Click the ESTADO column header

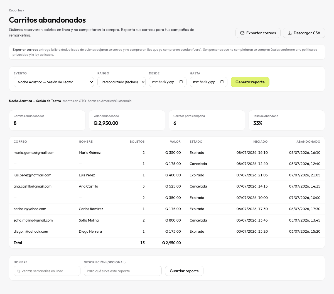tap(196, 142)
